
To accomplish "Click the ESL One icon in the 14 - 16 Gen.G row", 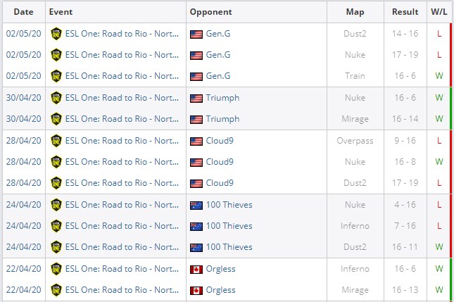I will [x=56, y=34].
